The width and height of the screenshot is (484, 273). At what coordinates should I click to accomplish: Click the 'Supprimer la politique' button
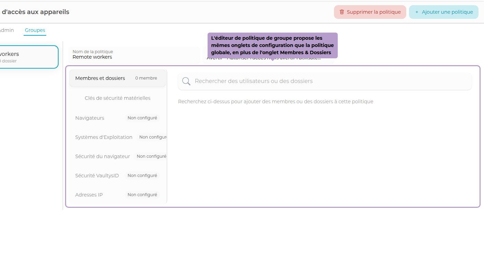coord(370,12)
